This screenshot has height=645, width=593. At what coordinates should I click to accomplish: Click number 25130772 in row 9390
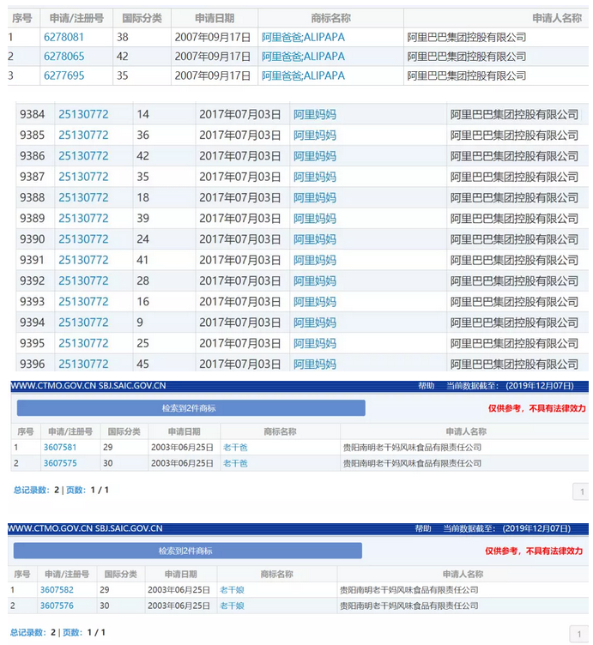[83, 239]
